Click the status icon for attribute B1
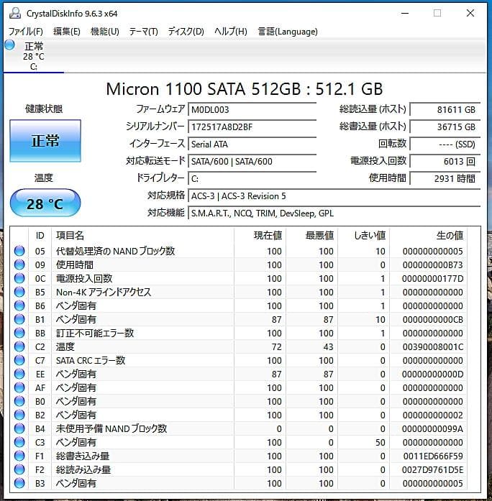The height and width of the screenshot is (501, 492). [x=19, y=320]
